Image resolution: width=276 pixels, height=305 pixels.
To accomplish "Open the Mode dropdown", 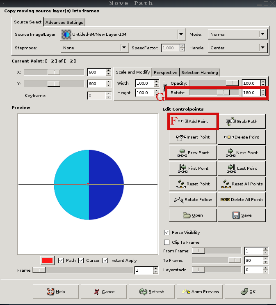I will click(x=237, y=34).
